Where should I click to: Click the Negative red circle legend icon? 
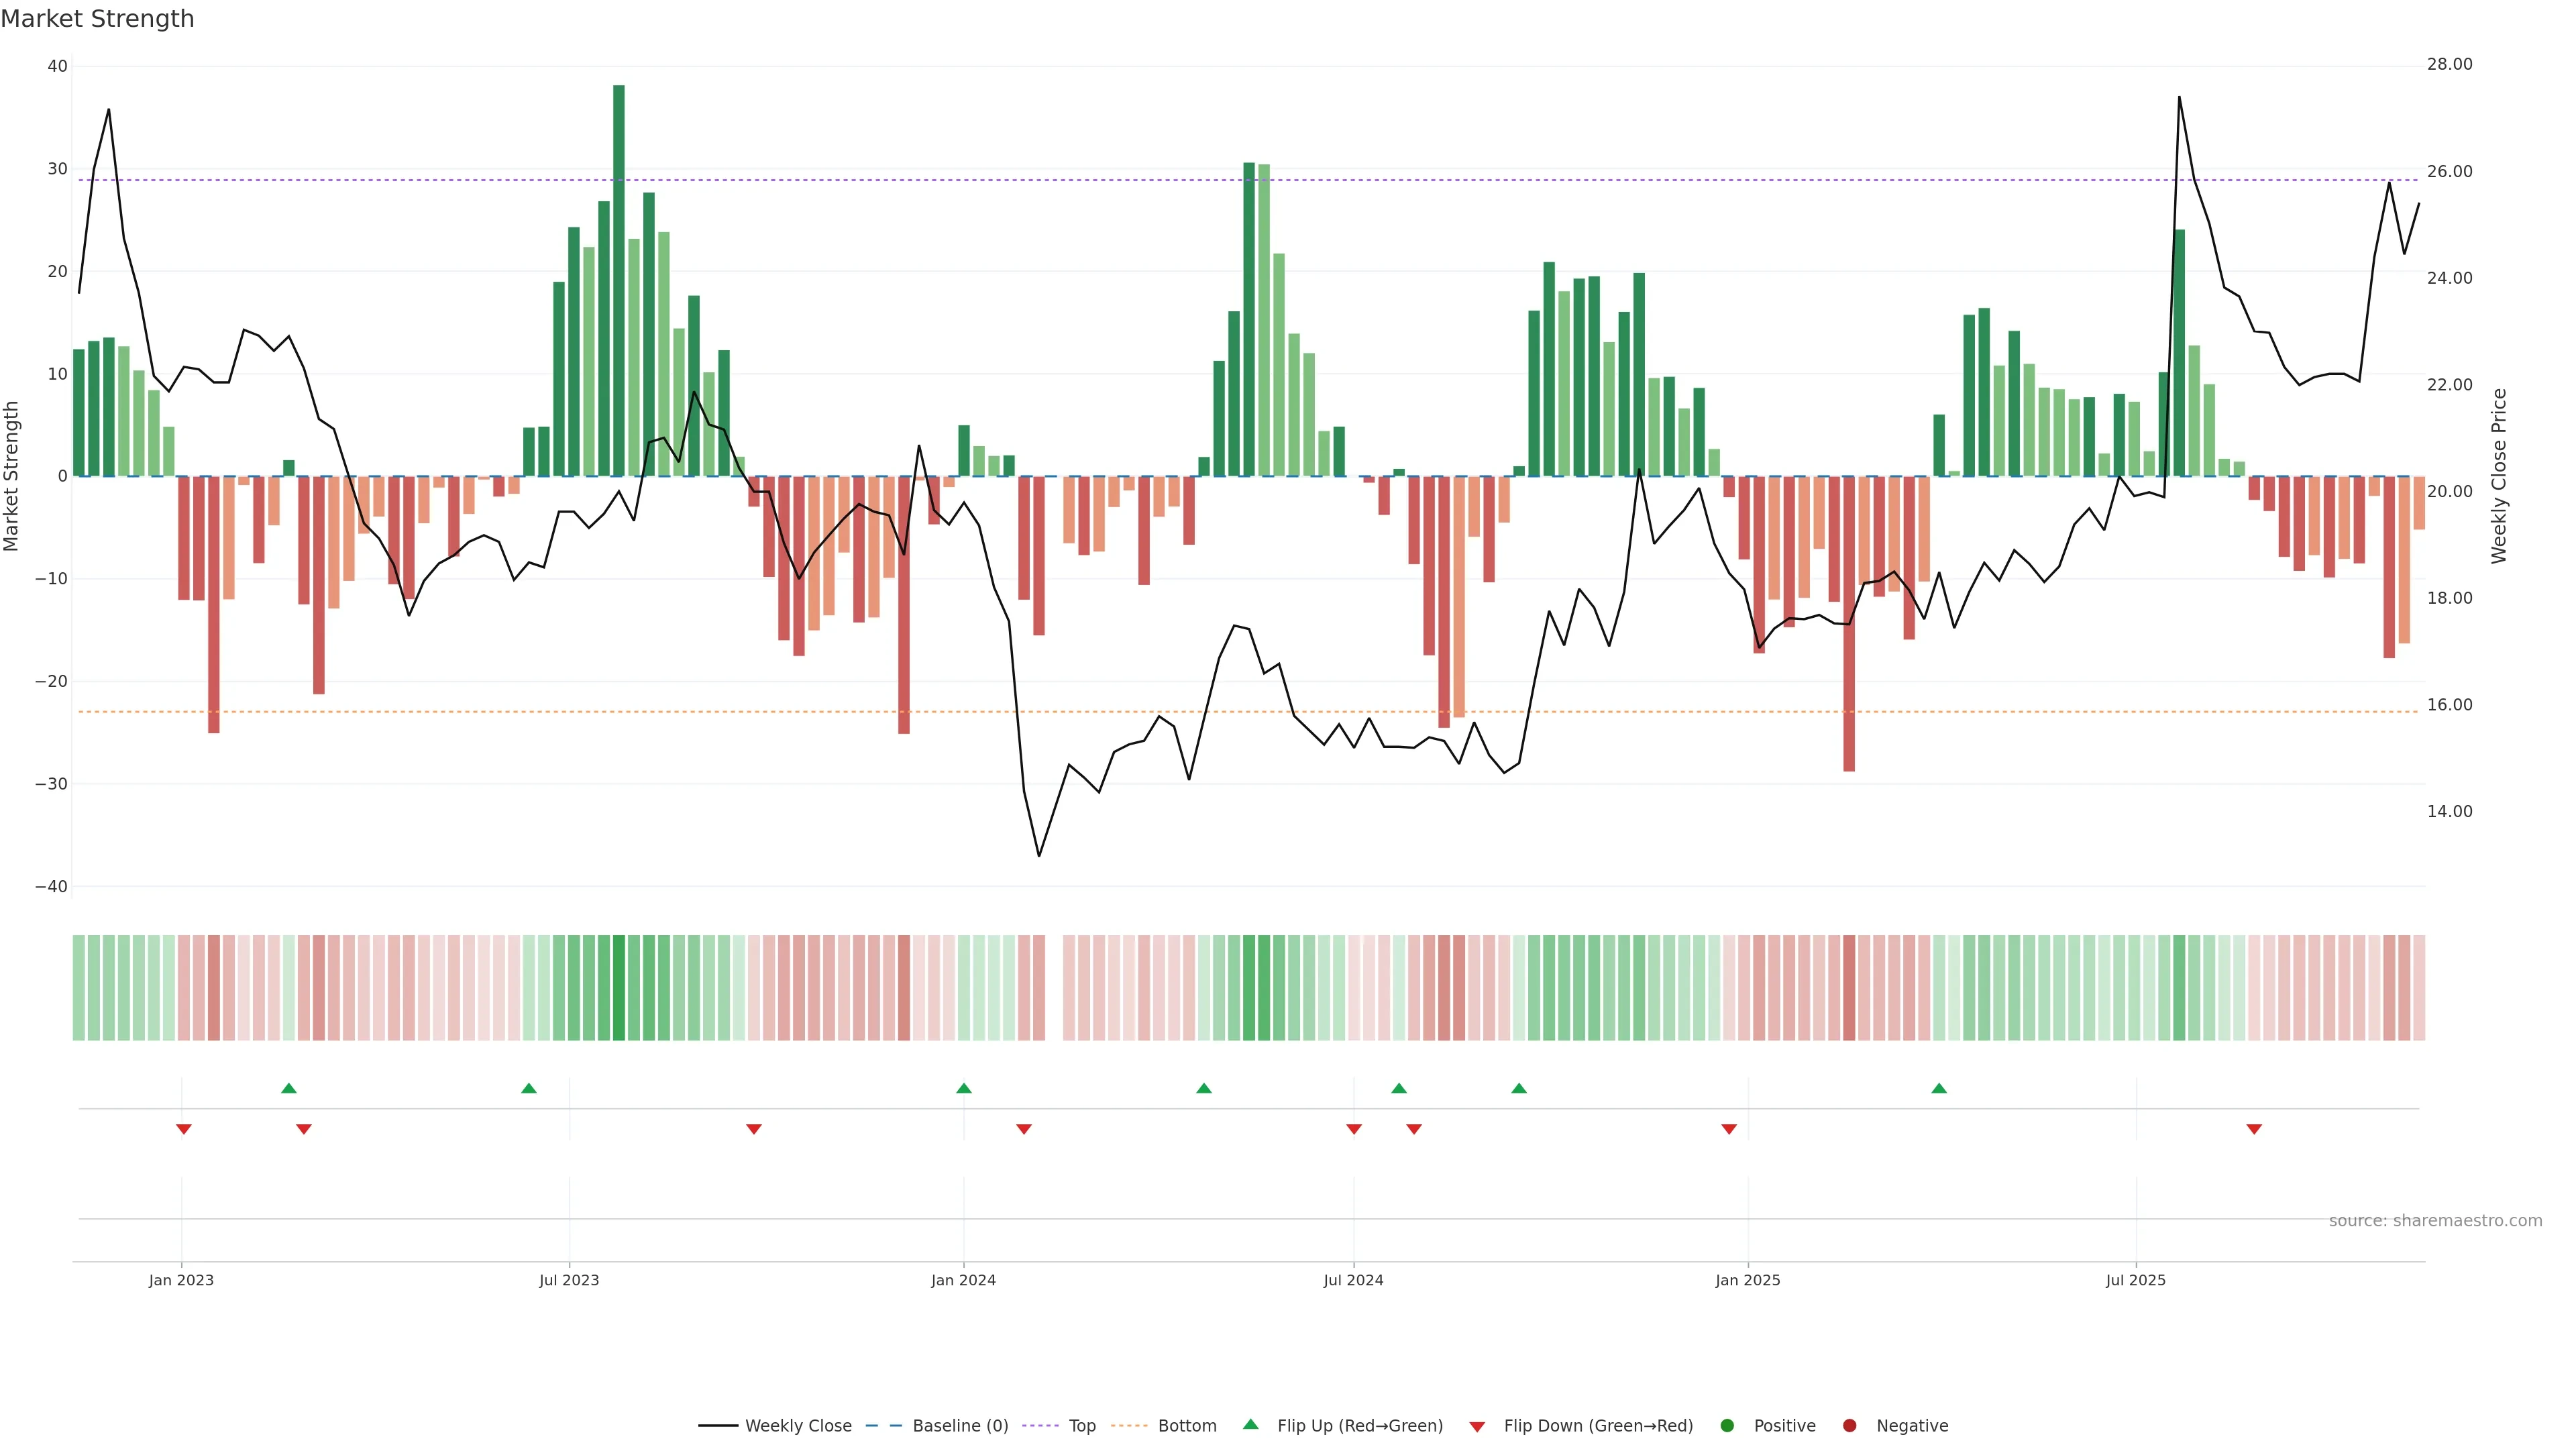pos(1849,1426)
